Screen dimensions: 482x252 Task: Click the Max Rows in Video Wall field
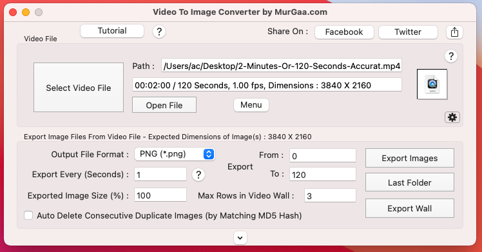pyautogui.click(x=330, y=195)
